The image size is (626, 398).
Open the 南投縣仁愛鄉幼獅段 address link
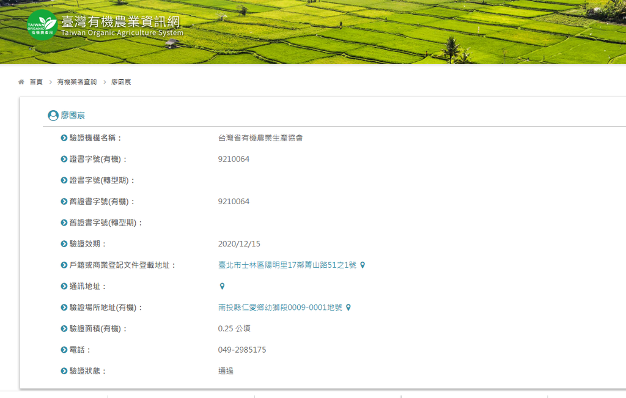tap(281, 307)
